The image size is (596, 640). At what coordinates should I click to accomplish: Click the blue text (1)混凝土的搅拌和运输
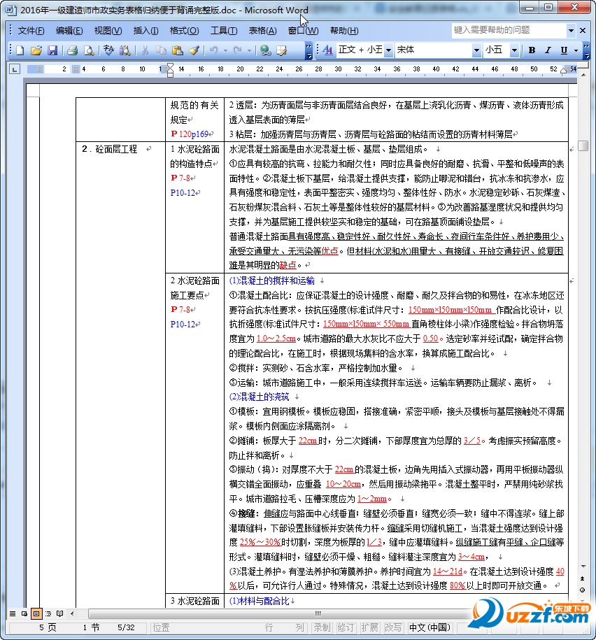(272, 280)
